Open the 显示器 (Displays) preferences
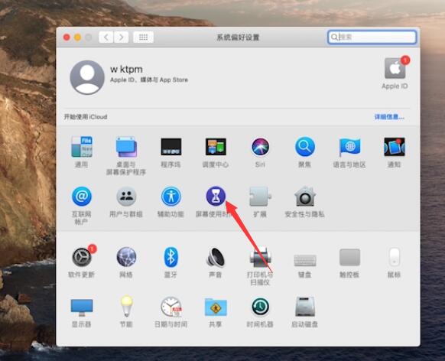Viewport: 445px width, 361px height. coord(82,307)
